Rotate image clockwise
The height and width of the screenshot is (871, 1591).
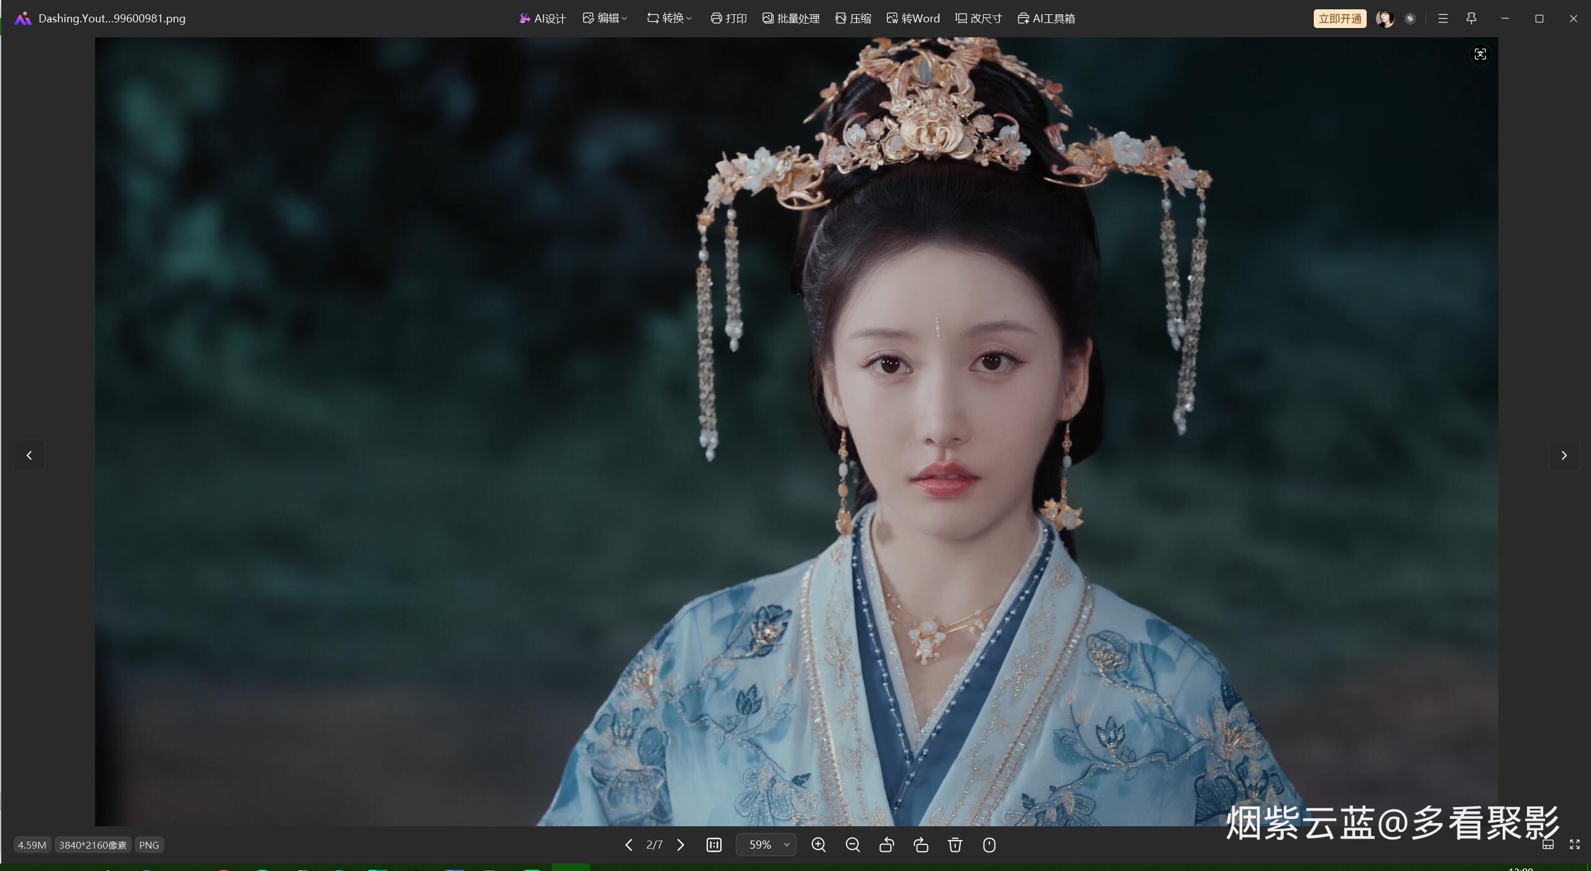pyautogui.click(x=921, y=845)
